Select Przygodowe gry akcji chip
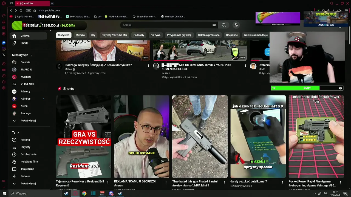The width and height of the screenshot is (351, 197). pos(179,35)
